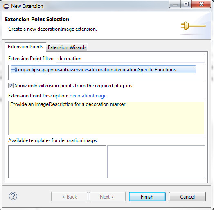Select the org.eclipse.papyrus decorationSpecificFunctions entry

(104, 70)
